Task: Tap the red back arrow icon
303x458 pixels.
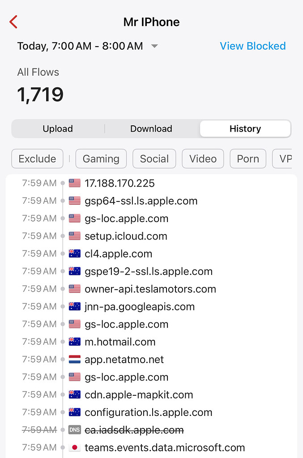Action: (13, 22)
